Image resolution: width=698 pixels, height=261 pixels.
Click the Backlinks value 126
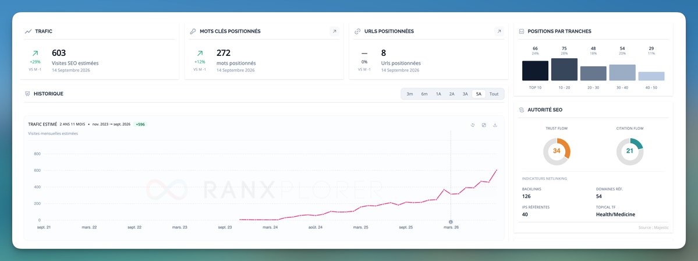pos(527,196)
